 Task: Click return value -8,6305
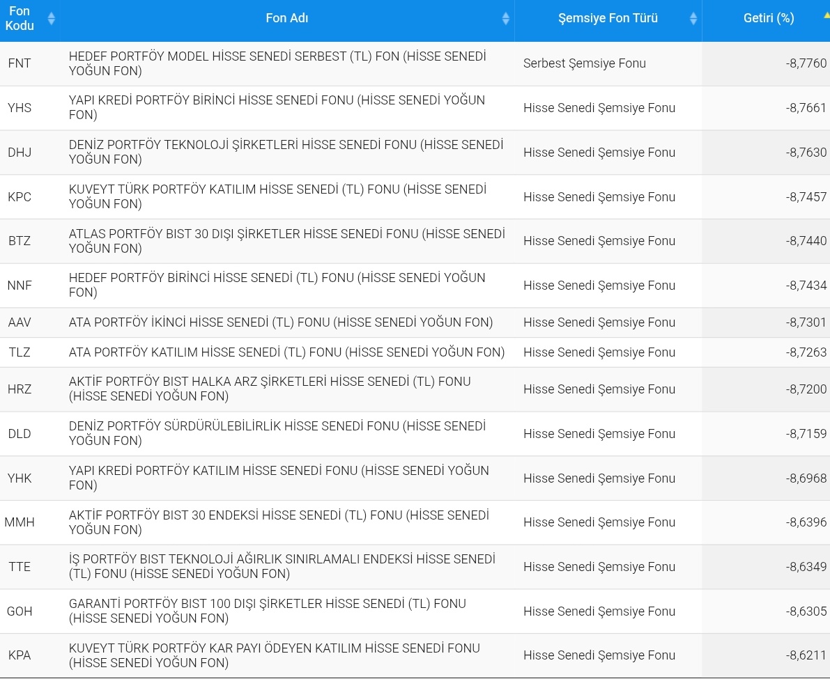pos(806,611)
